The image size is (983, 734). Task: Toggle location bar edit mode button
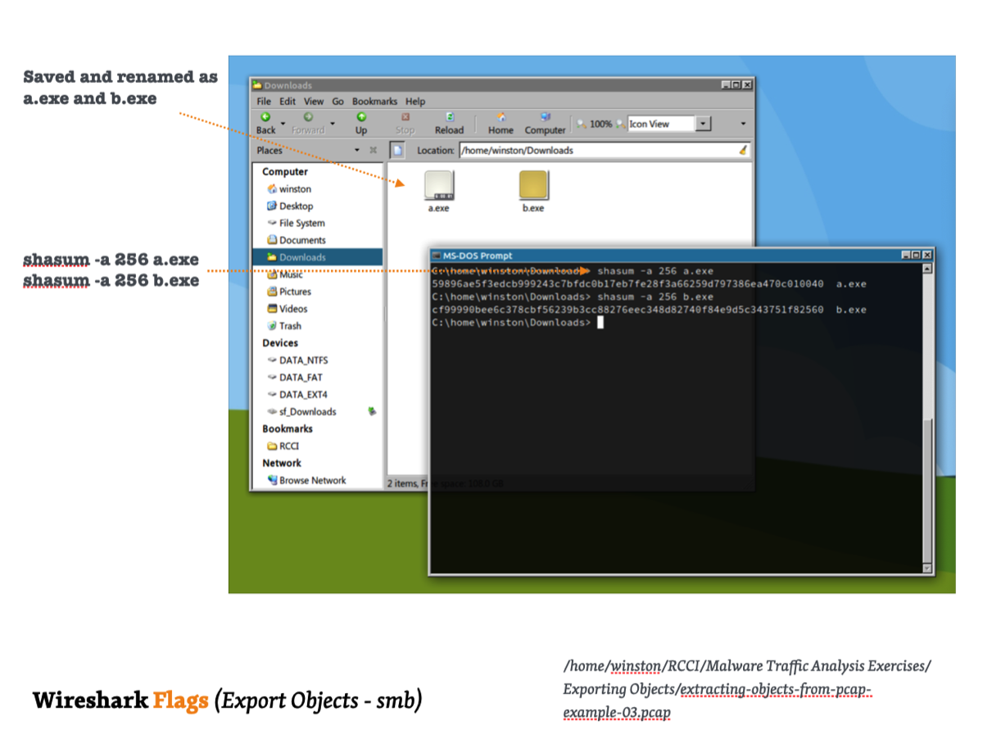click(x=397, y=150)
